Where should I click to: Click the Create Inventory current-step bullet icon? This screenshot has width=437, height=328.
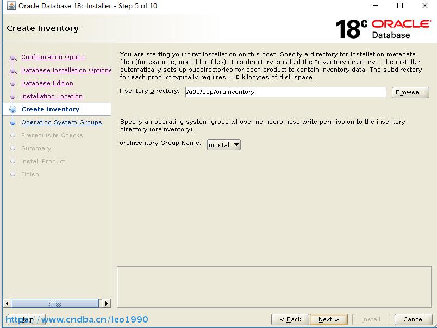tap(13, 109)
